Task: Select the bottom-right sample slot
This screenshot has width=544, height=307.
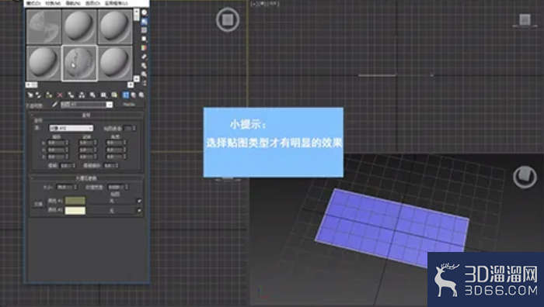Action: [115, 64]
